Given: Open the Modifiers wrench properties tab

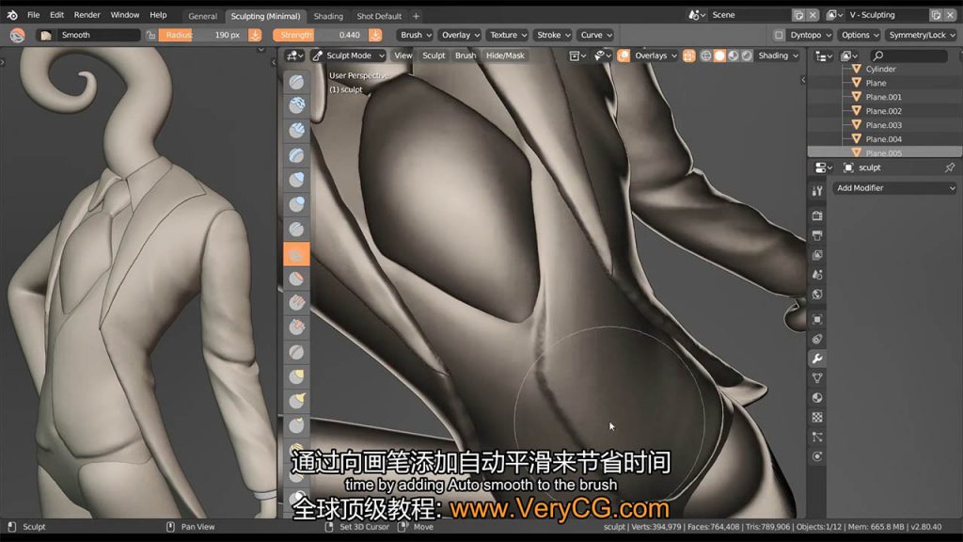Looking at the screenshot, I should pyautogui.click(x=817, y=359).
